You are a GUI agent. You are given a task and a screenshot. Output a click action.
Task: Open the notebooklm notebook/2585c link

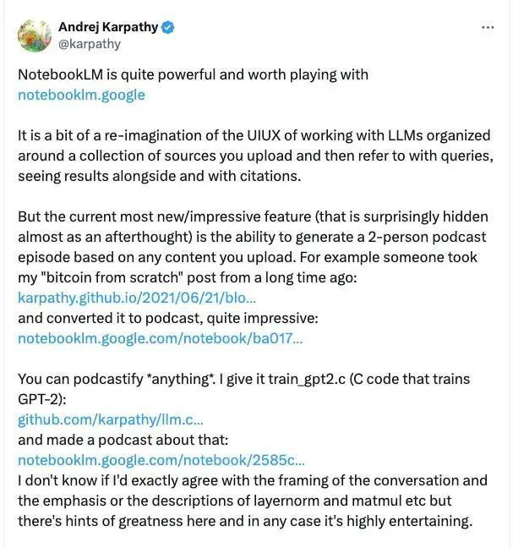161,460
